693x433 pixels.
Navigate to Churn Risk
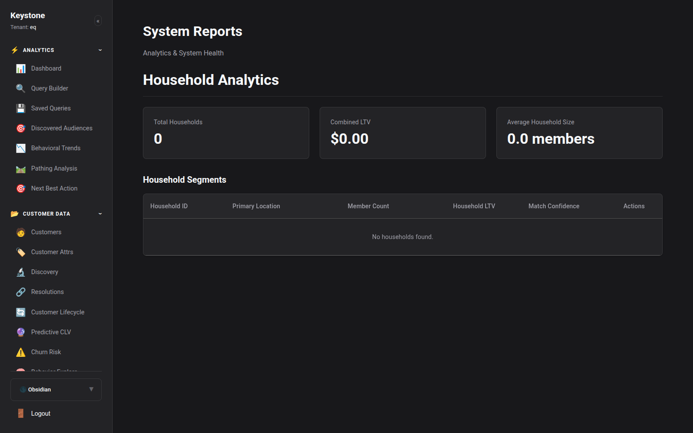tap(46, 352)
